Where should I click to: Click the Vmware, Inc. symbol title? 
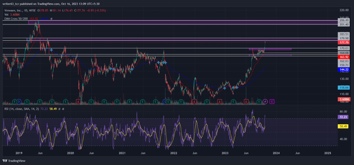(x=20, y=10)
